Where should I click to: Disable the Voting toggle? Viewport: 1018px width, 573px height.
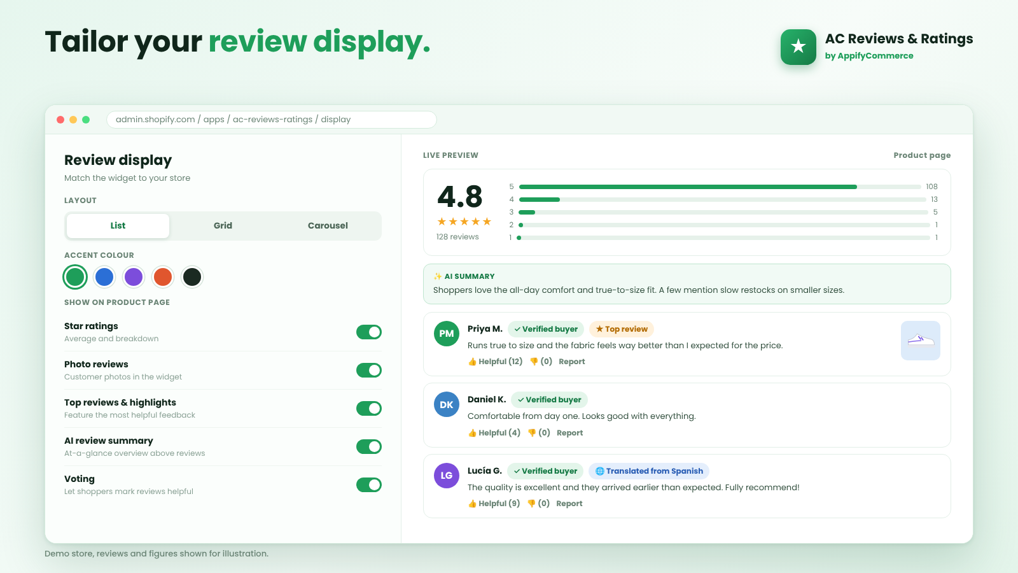[369, 485]
